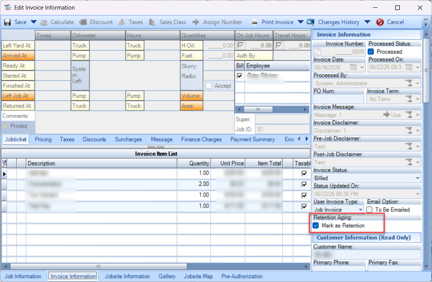The image size is (432, 282).
Task: Click the Use message button
Action: pos(392,115)
